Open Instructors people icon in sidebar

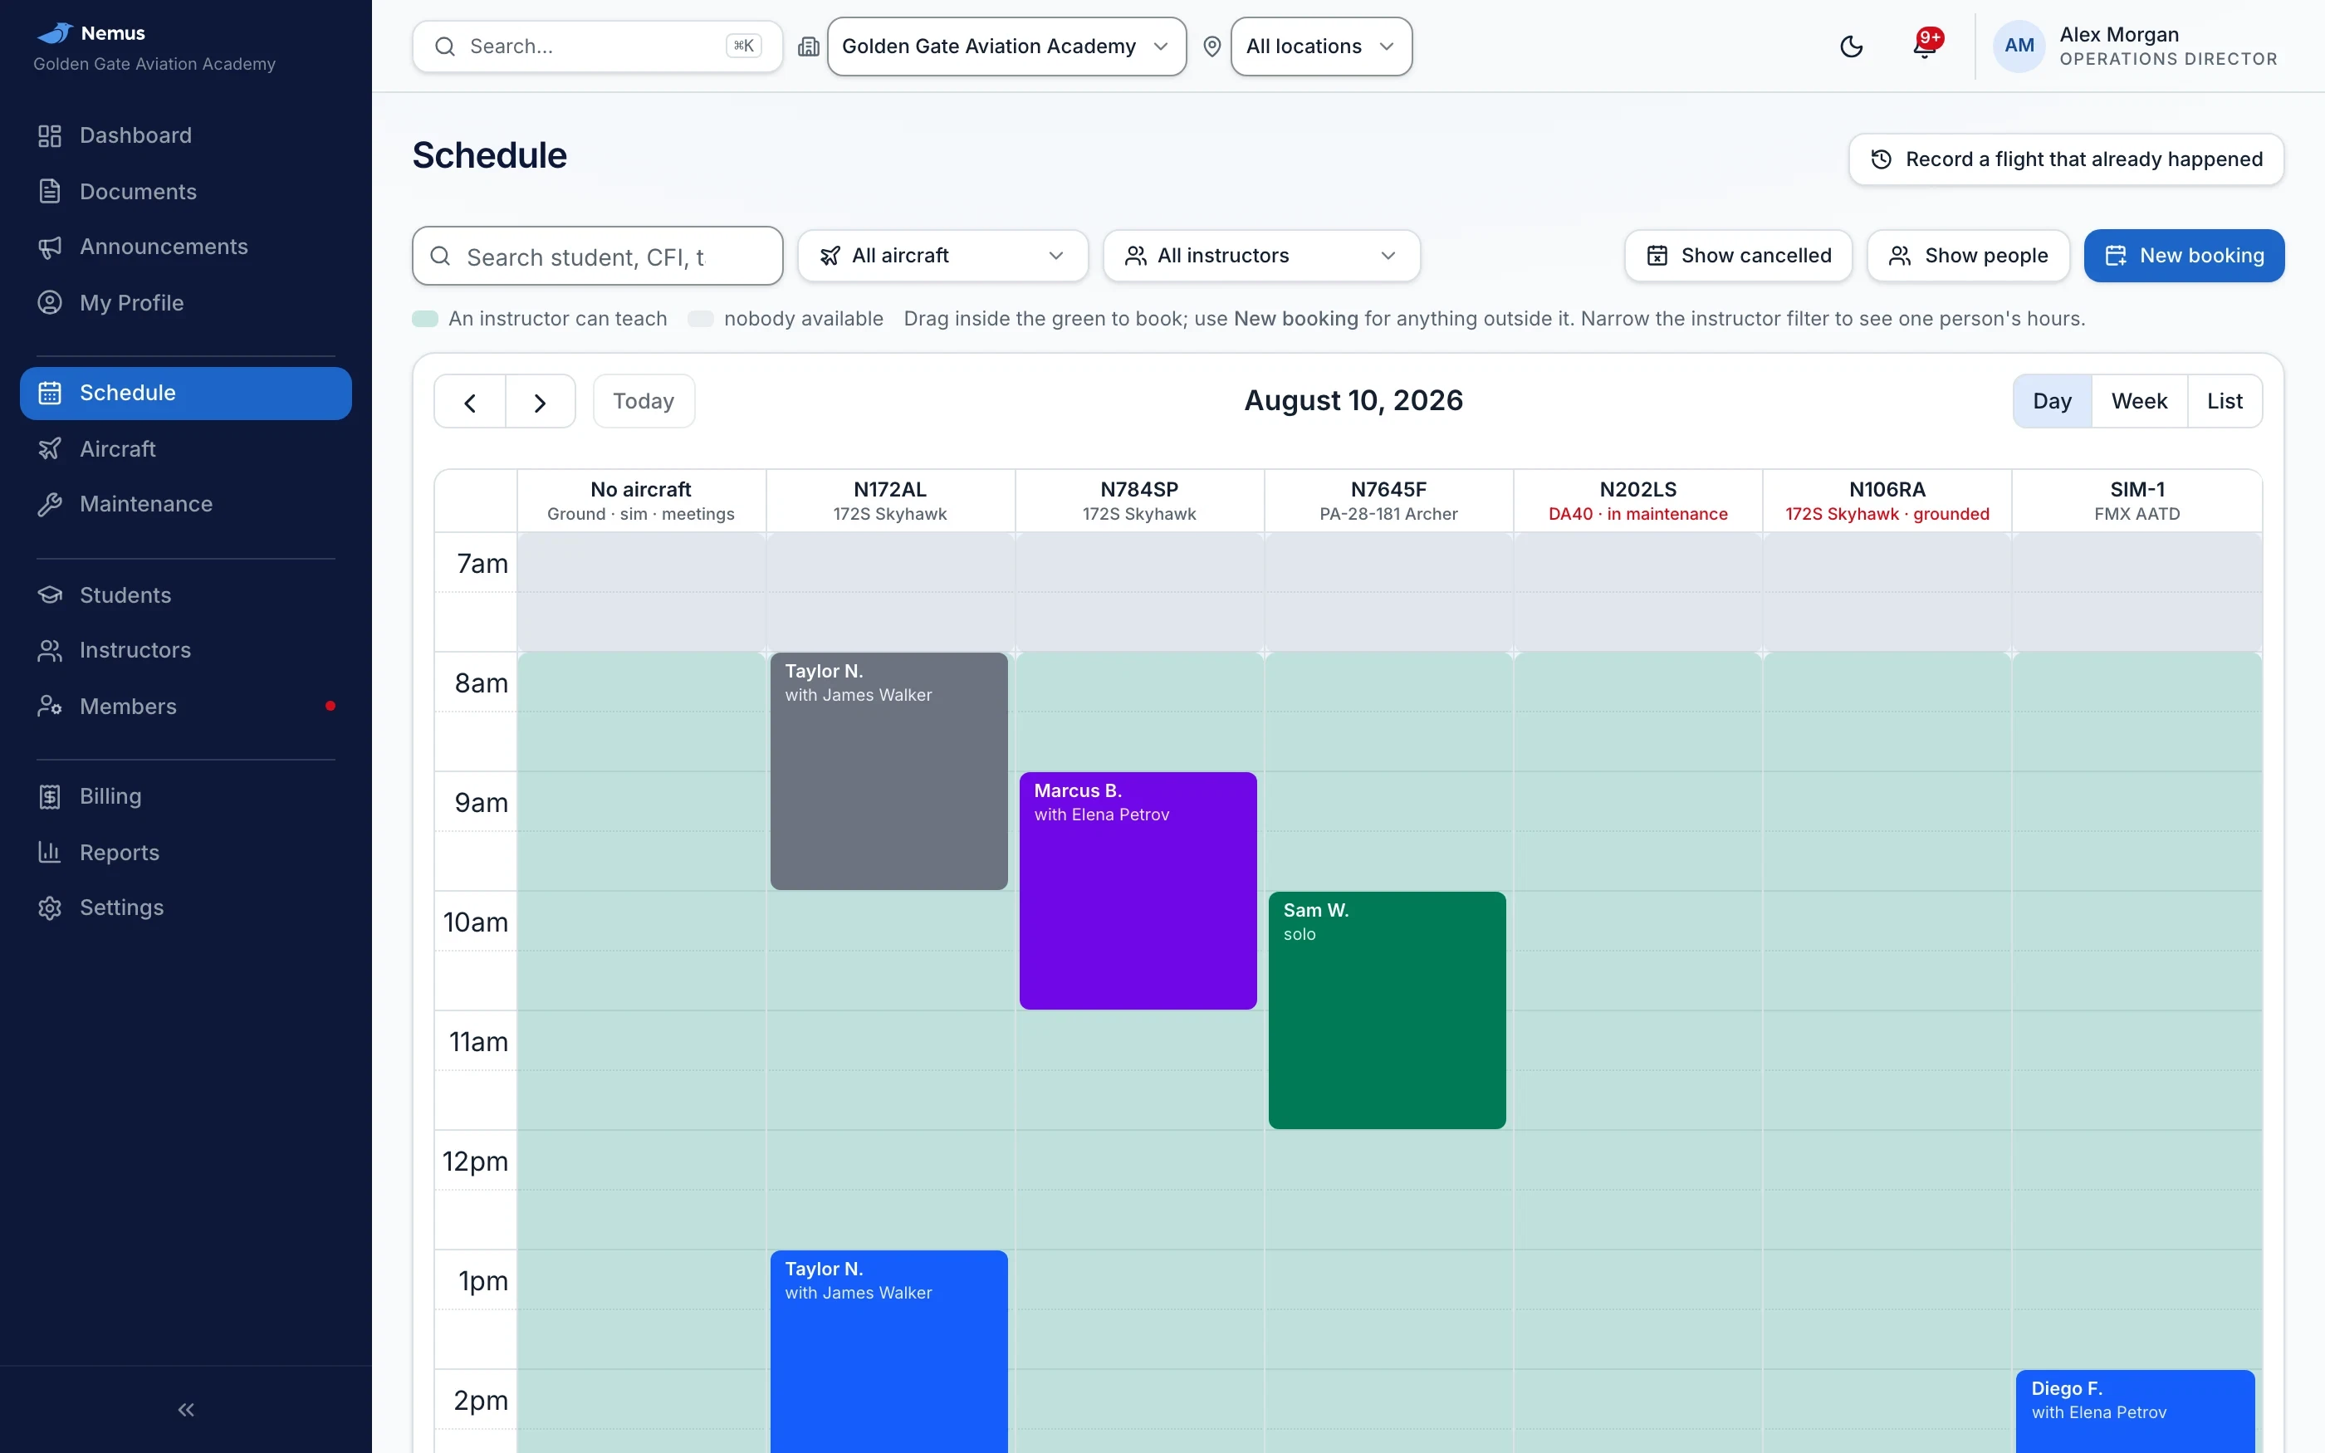(x=50, y=651)
